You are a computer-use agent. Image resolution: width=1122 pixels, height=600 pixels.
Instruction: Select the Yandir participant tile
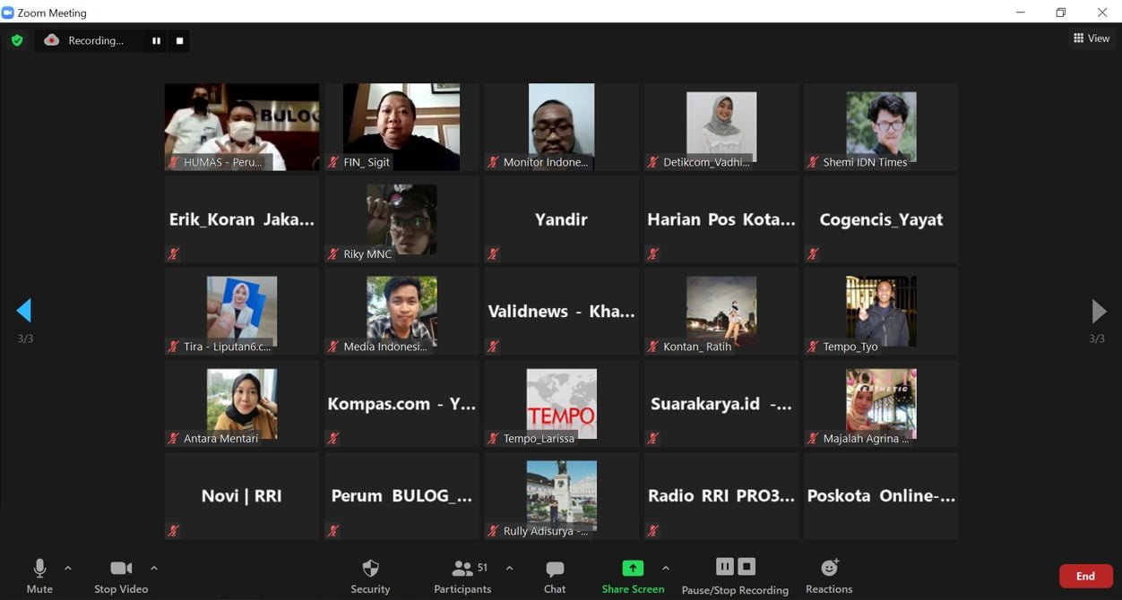coord(561,219)
